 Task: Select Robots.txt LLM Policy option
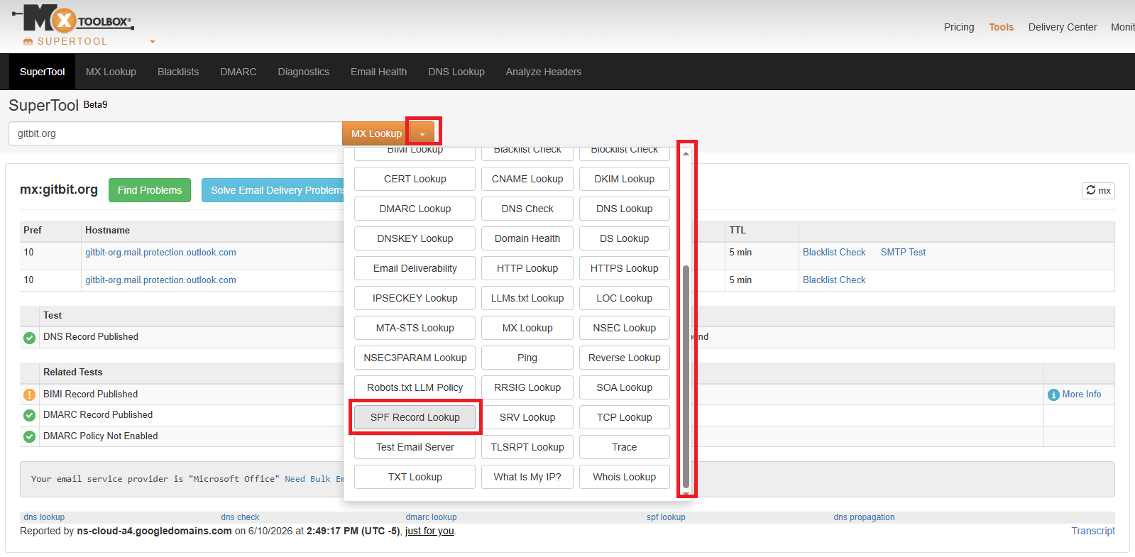pyautogui.click(x=415, y=387)
